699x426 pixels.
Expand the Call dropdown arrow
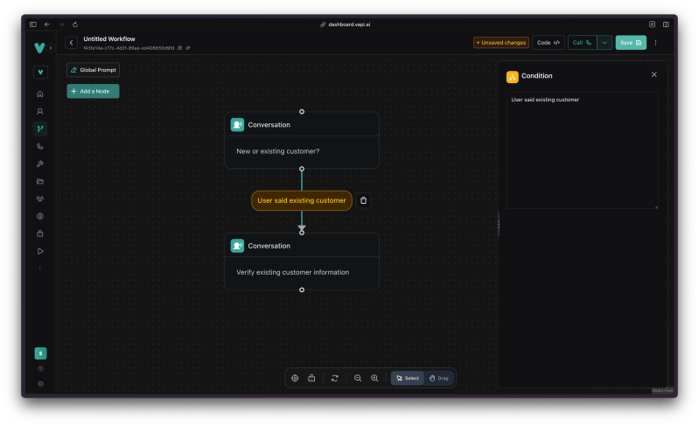605,43
